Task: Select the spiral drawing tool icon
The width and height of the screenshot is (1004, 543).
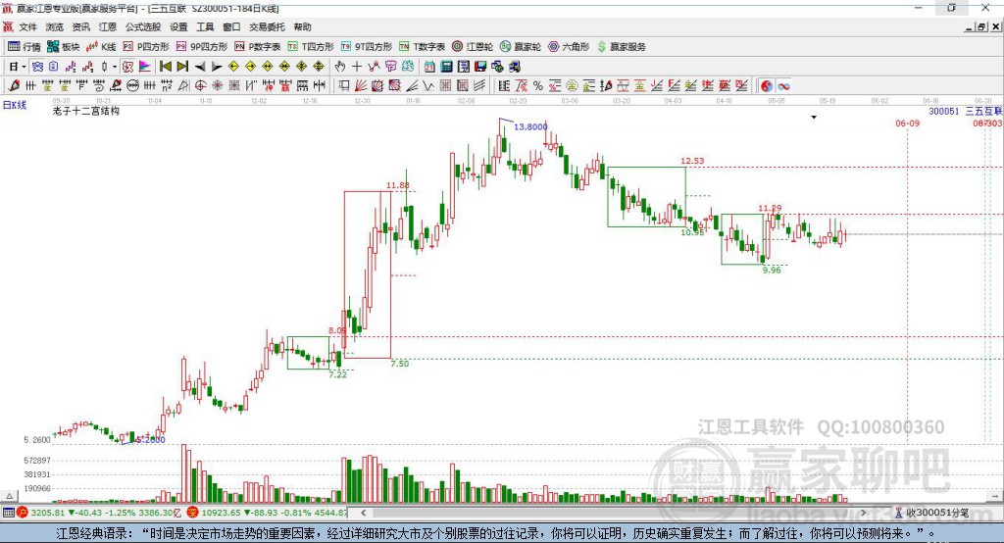Action: click(x=99, y=85)
